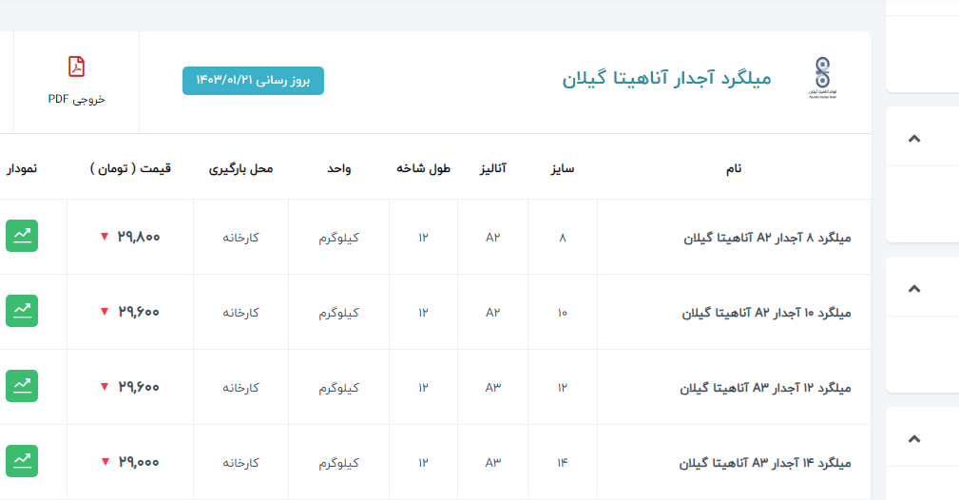Select the محل بارگیری column header
Image resolution: width=959 pixels, height=500 pixels.
point(240,168)
